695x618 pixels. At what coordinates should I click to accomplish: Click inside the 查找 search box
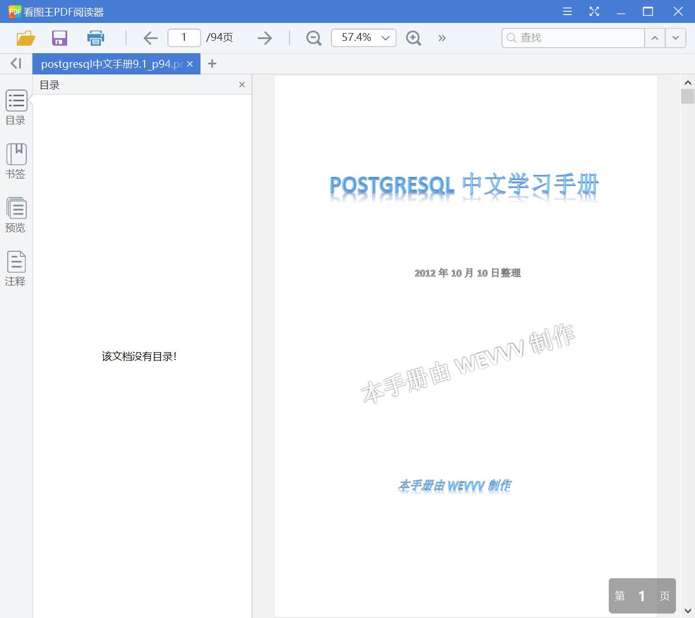[571, 38]
